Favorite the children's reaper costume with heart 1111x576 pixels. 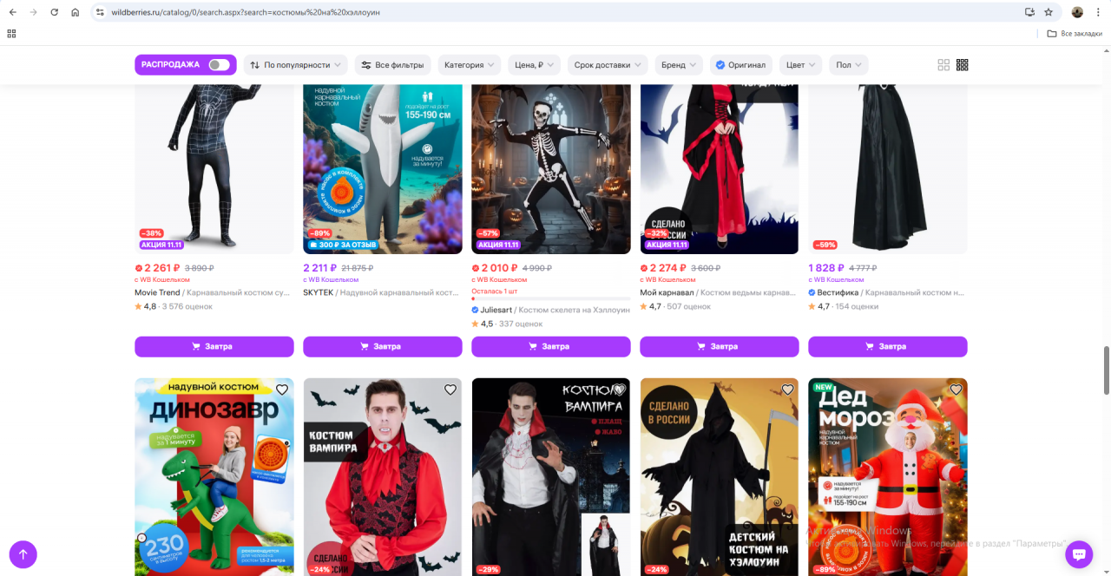coord(787,390)
